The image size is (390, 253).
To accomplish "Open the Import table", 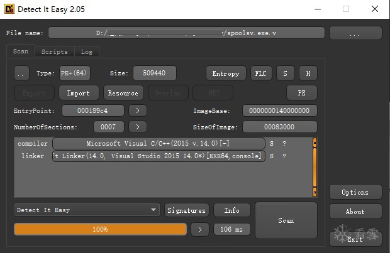I will click(x=79, y=93).
